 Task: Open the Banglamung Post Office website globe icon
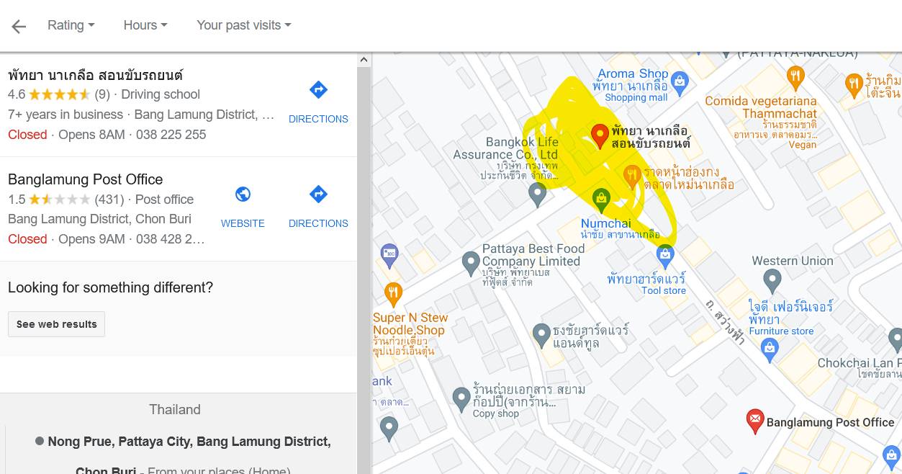coord(243,194)
